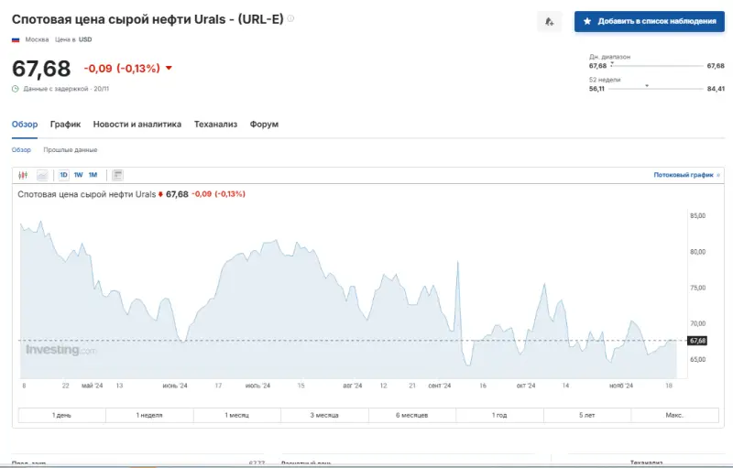Switch to the Новости и аналитика tab
Image resolution: width=733 pixels, height=468 pixels.
[x=137, y=125]
